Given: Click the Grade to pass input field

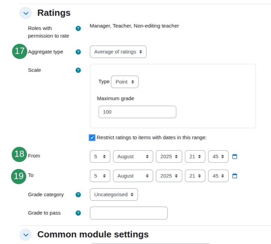Looking at the screenshot, I should pos(129,213).
